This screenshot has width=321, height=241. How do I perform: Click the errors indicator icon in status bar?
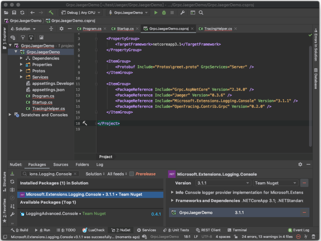pyautogui.click(x=298, y=237)
